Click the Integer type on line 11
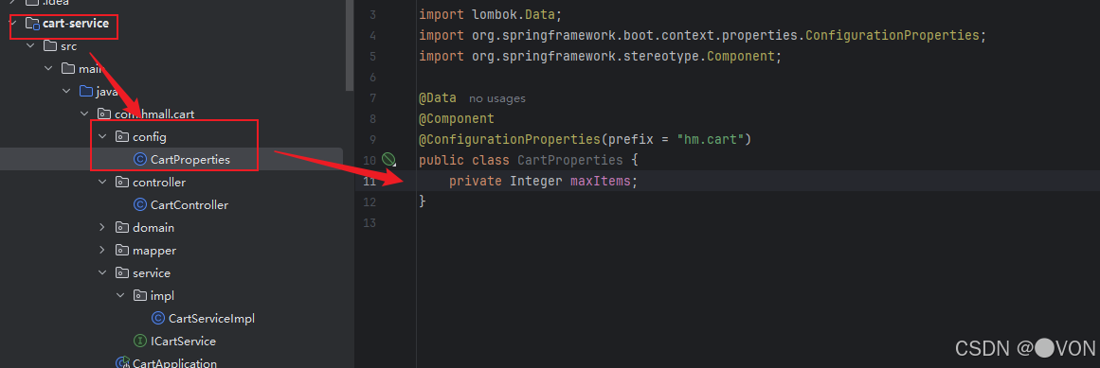 (536, 181)
